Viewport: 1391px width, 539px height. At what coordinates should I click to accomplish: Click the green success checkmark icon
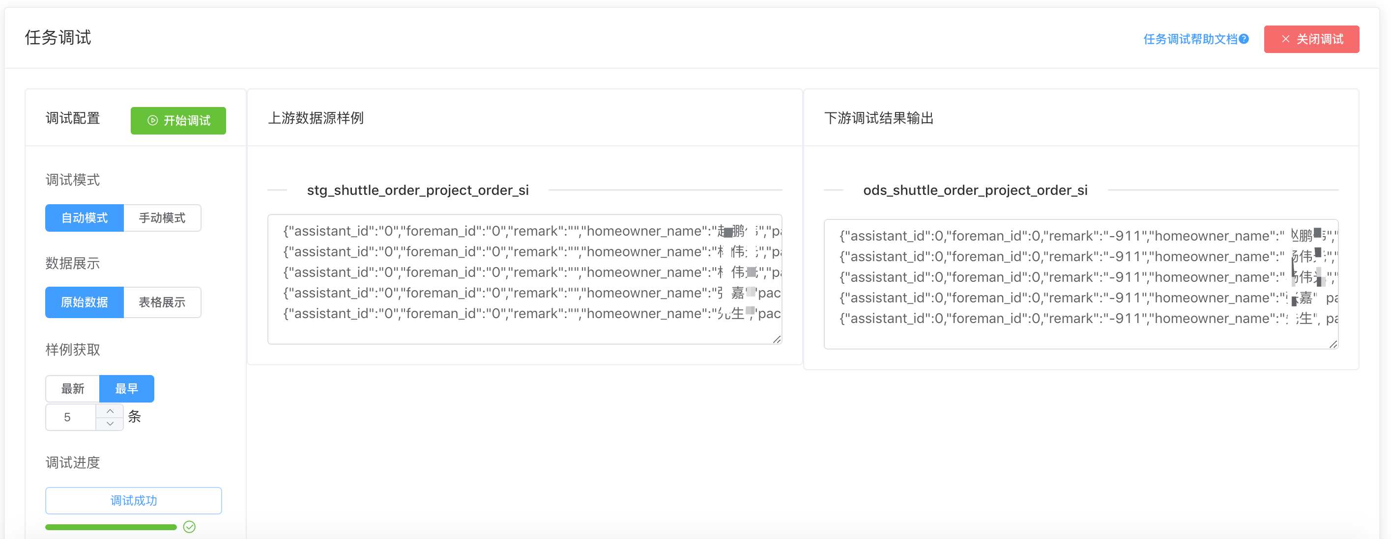pyautogui.click(x=189, y=527)
